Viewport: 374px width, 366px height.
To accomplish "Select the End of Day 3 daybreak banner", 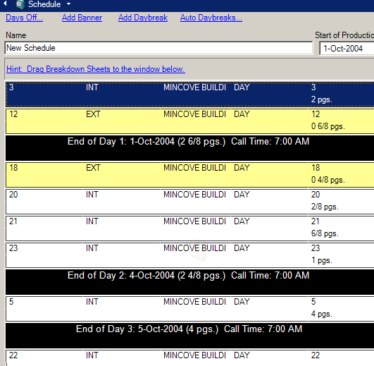I will 190,336.
